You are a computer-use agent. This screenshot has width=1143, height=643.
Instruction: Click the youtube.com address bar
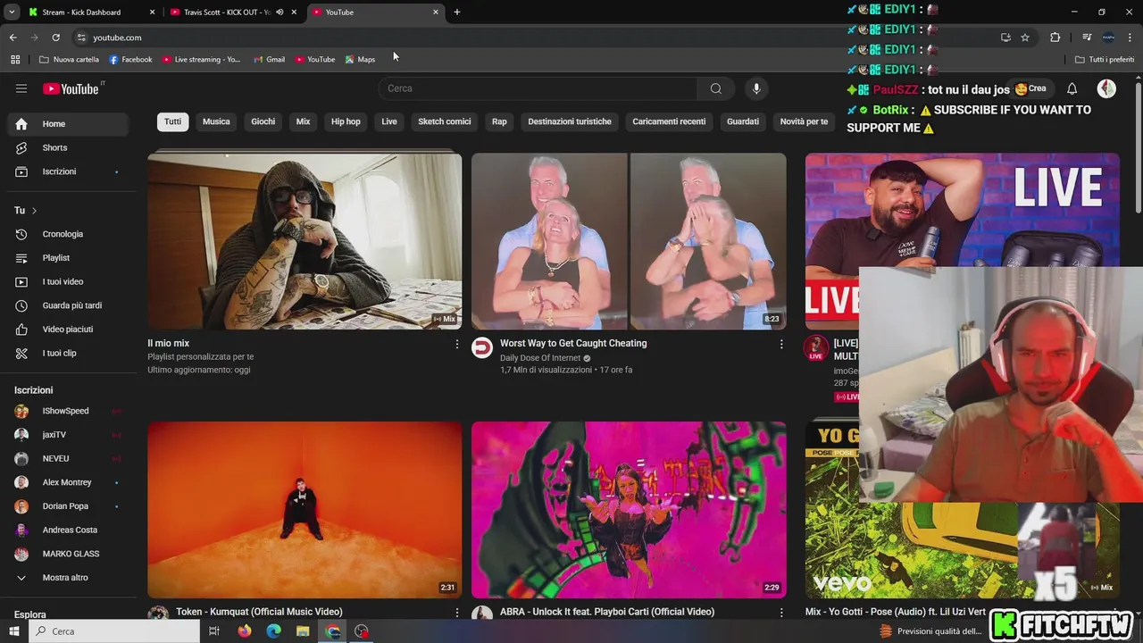(536, 38)
